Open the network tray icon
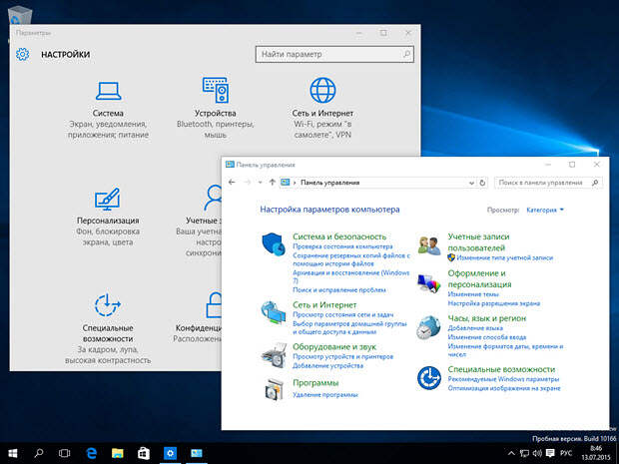 [524, 453]
